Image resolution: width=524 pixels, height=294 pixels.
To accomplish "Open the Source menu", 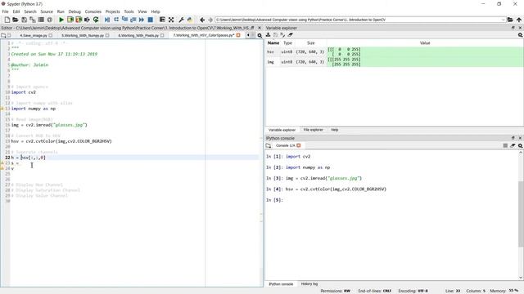I will [47, 11].
